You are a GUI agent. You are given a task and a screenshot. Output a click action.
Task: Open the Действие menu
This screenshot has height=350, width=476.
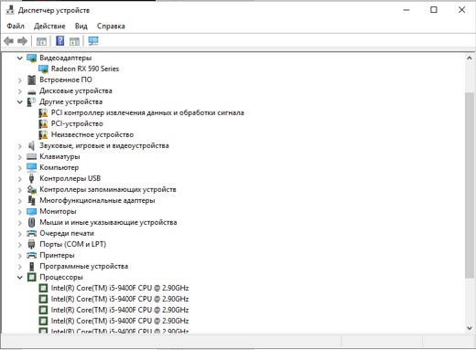pyautogui.click(x=49, y=27)
